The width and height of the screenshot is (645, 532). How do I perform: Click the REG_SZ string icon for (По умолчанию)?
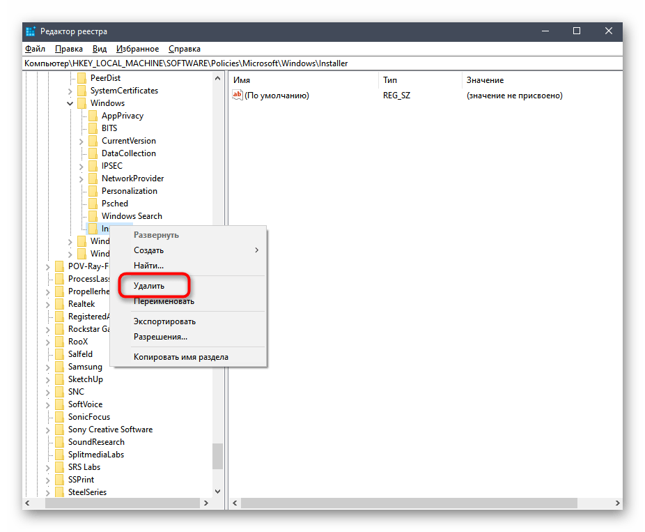(x=238, y=96)
